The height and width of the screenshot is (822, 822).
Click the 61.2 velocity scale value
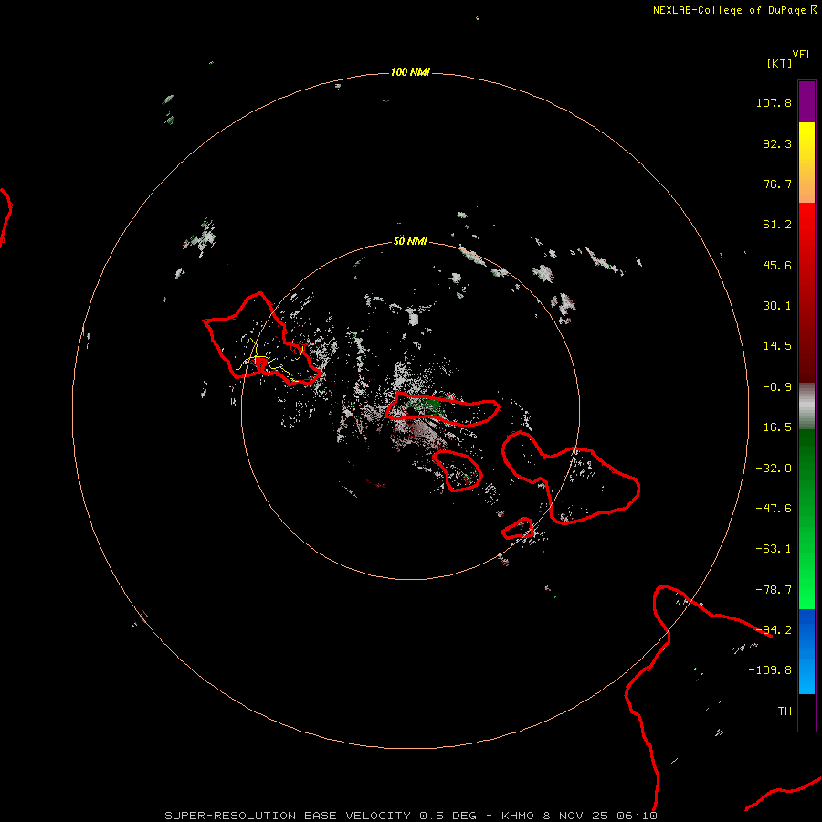coord(777,225)
